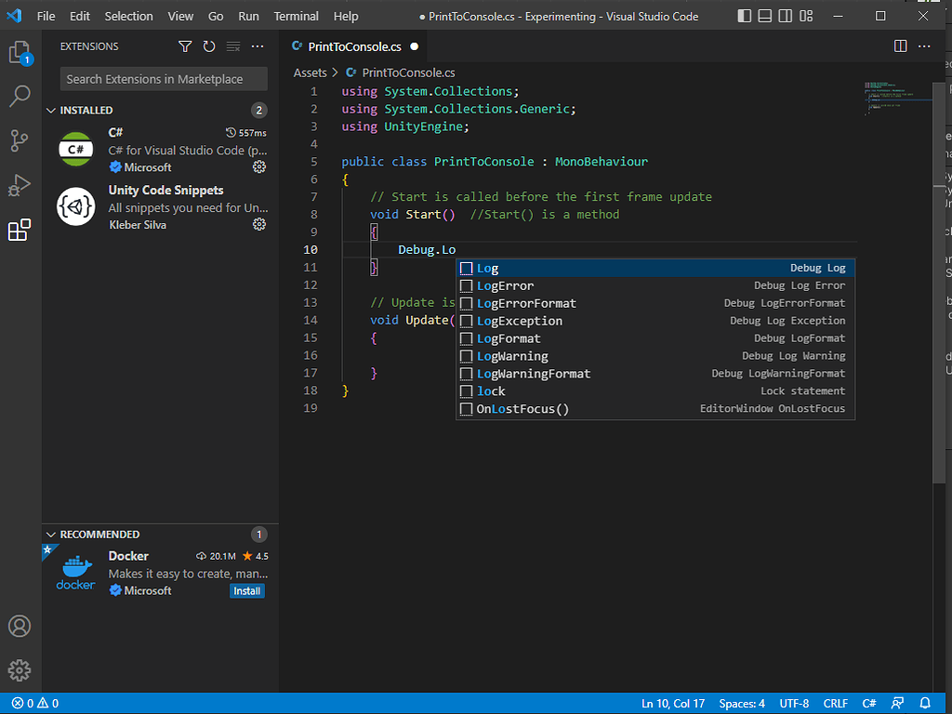Open the Run and Debug view
This screenshot has width=952, height=714.
[20, 185]
